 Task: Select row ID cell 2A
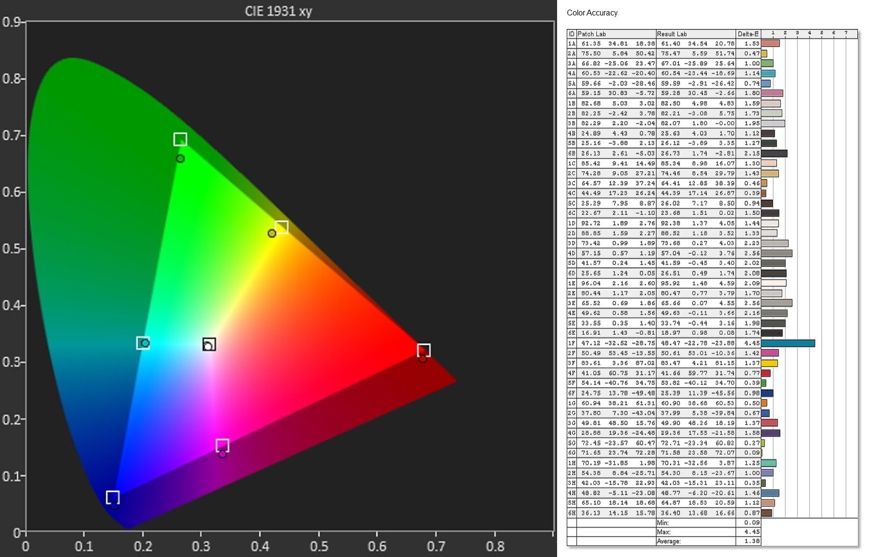point(572,54)
